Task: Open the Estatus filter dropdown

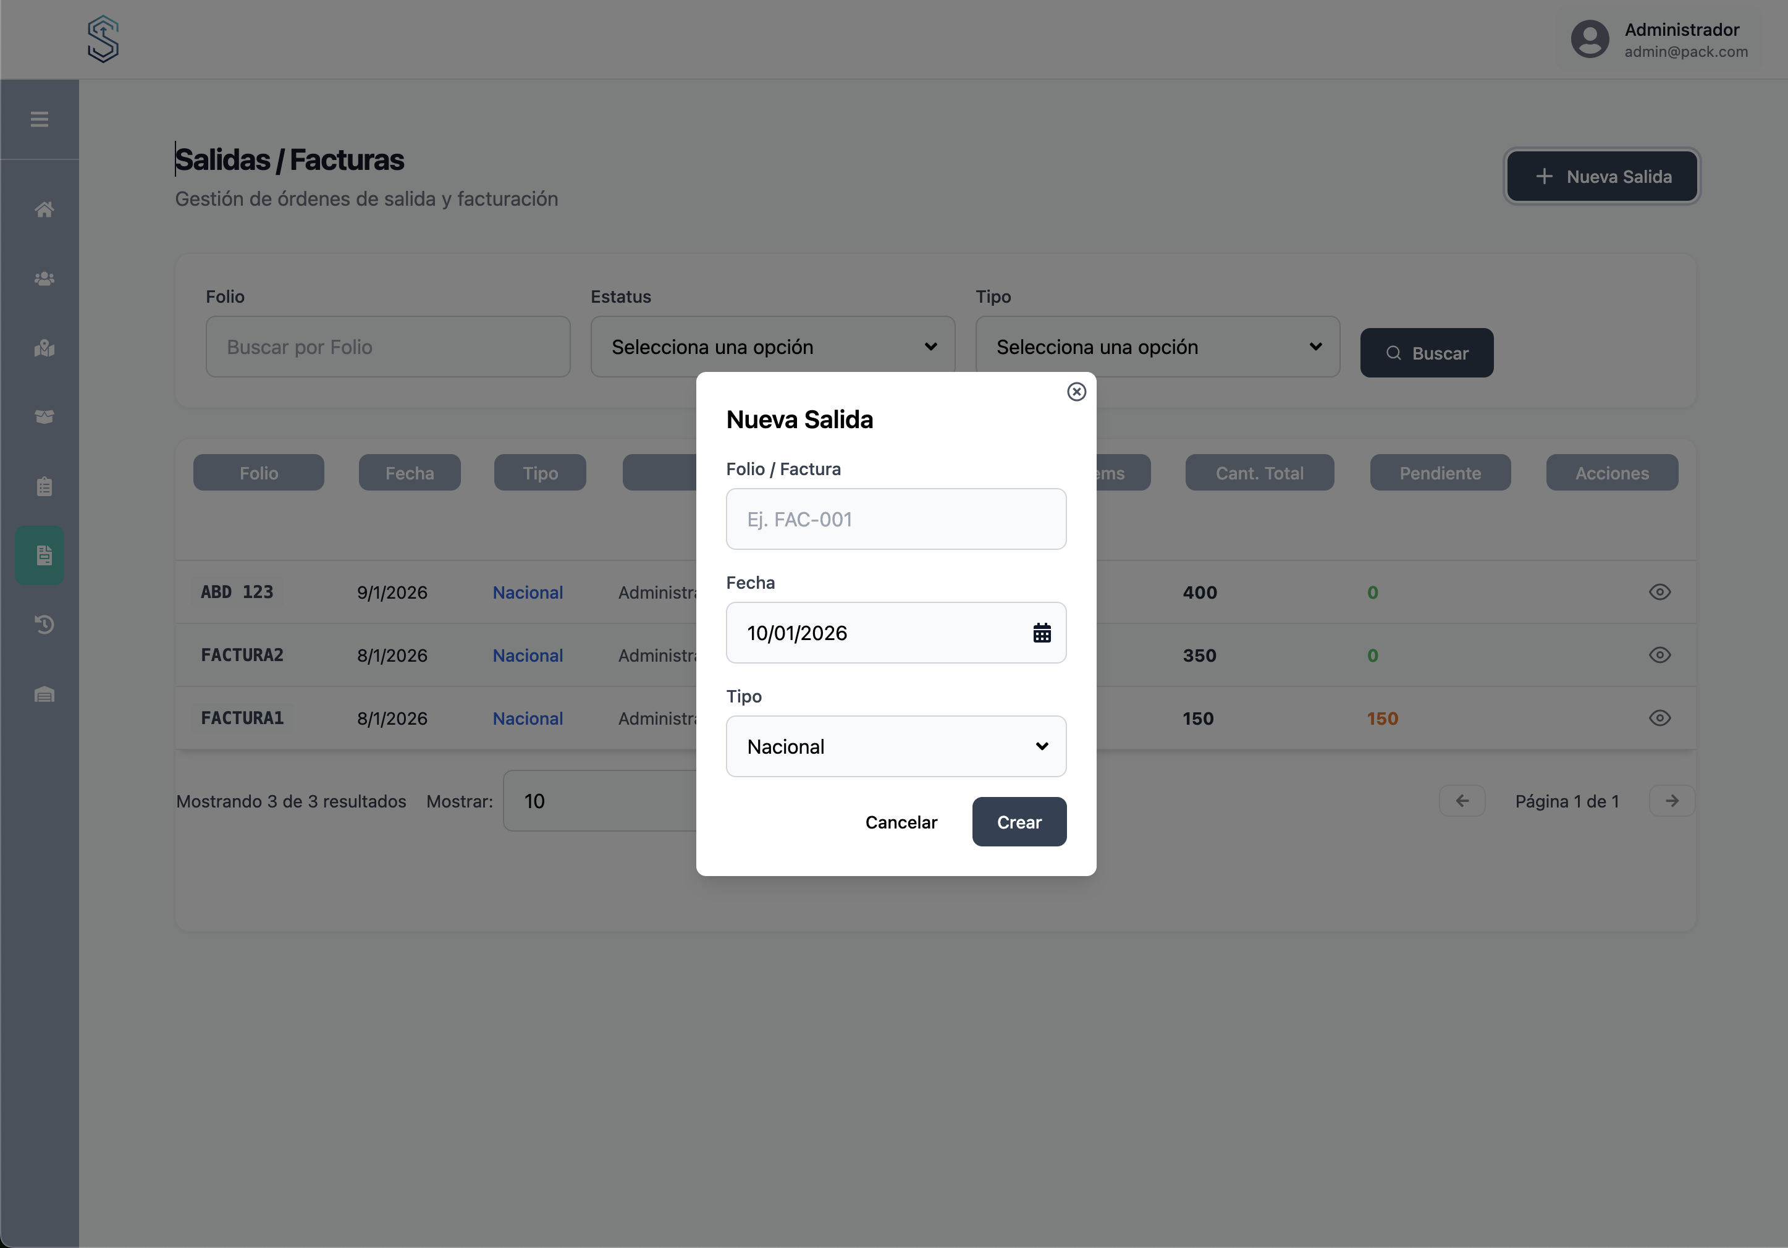Action: tap(772, 347)
